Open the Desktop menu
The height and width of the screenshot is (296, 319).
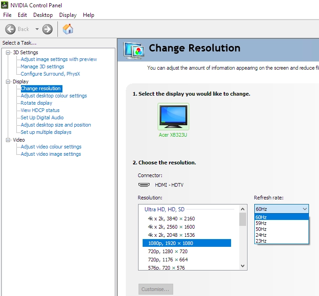tap(43, 15)
